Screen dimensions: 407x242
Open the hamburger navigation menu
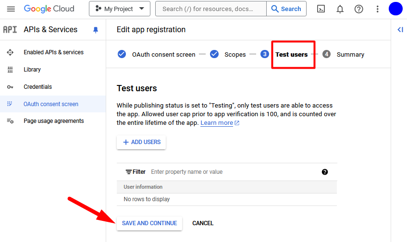[11, 9]
